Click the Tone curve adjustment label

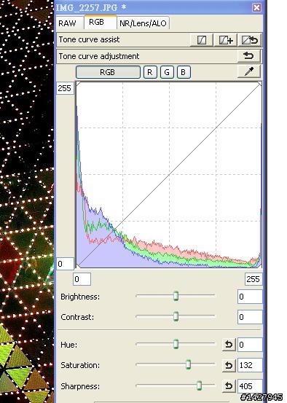[99, 56]
